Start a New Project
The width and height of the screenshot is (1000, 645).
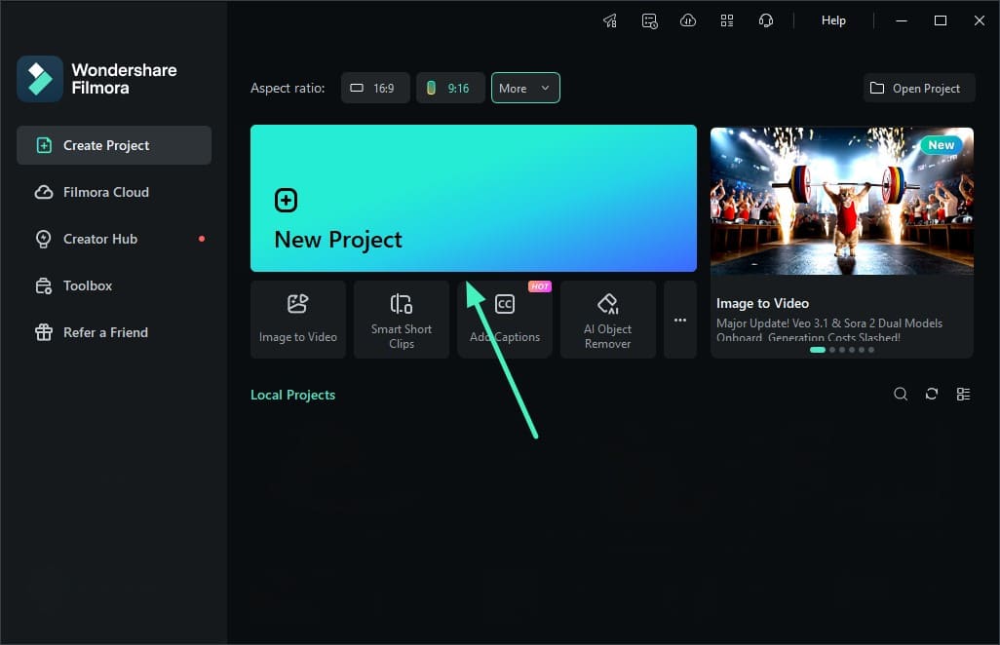click(x=474, y=198)
